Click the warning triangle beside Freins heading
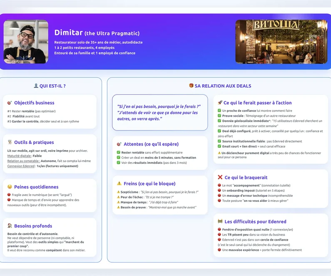 [x=119, y=183]
